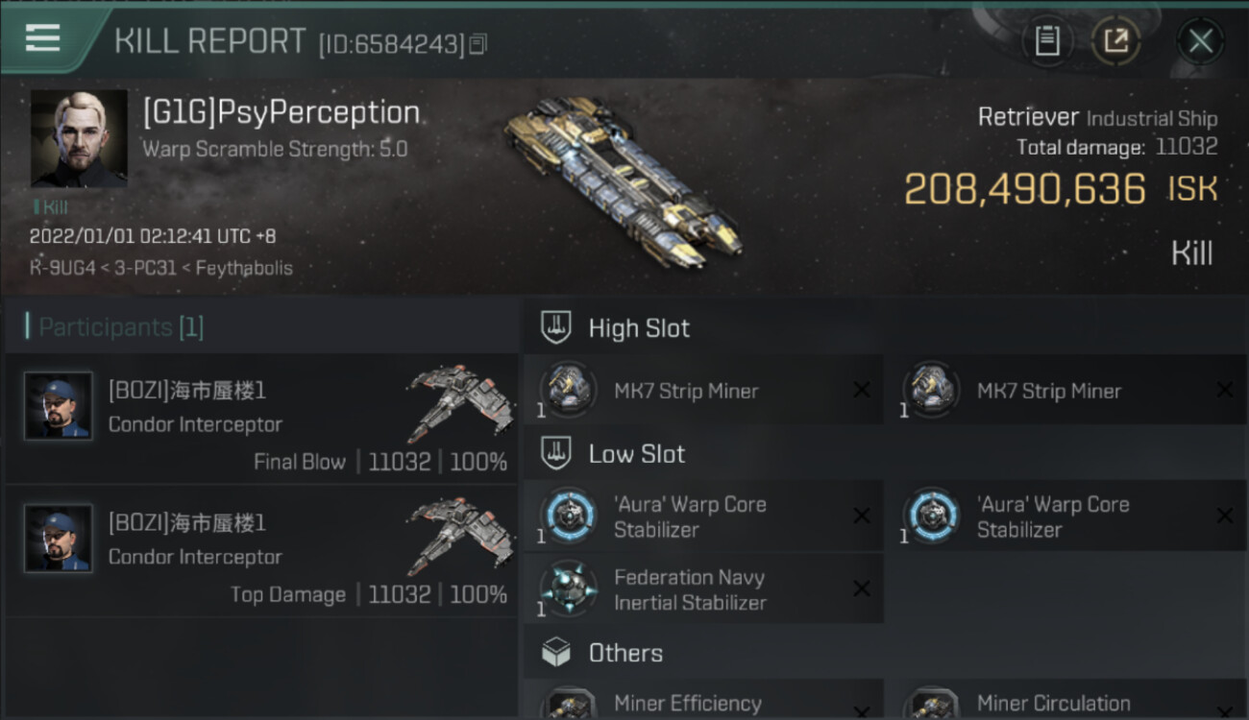Screen dimensions: 1249x720
Task: Copy the kill report ID icon
Action: pyautogui.click(x=478, y=43)
